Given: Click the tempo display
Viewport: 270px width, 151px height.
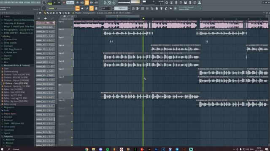Looking at the screenshot, I should [70, 3].
